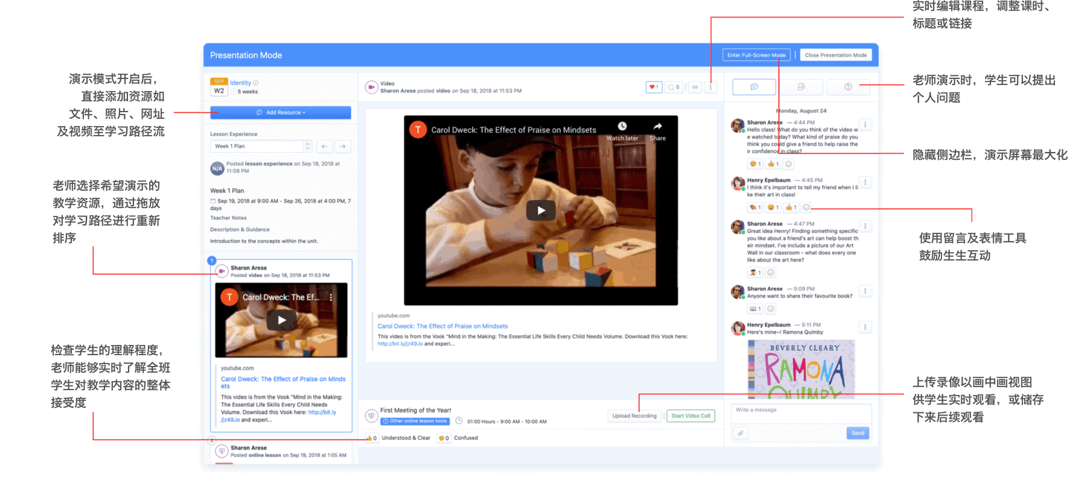Open main Carol Dweck Effect of Praise link
The height and width of the screenshot is (483, 1087).
coord(443,326)
